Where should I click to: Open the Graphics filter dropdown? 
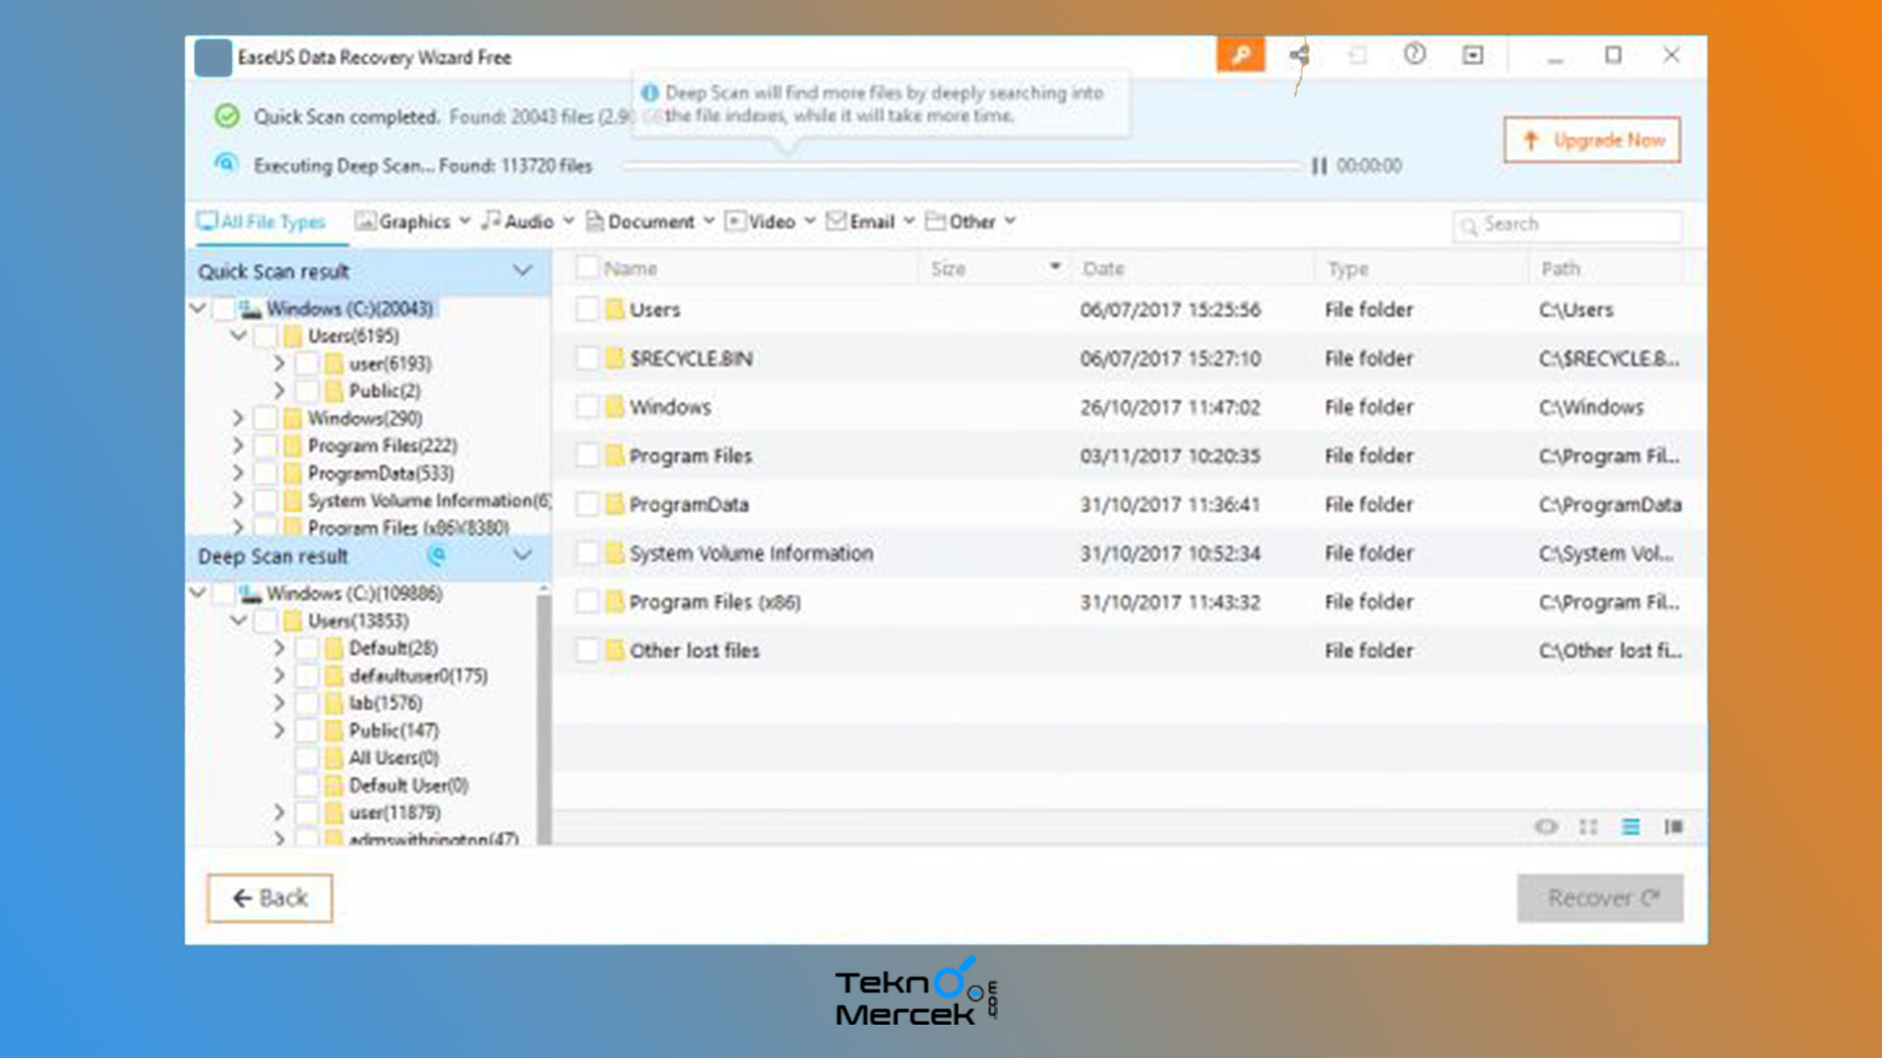(413, 222)
